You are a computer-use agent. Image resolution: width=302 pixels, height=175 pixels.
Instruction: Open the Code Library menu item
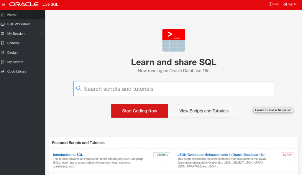point(17,71)
